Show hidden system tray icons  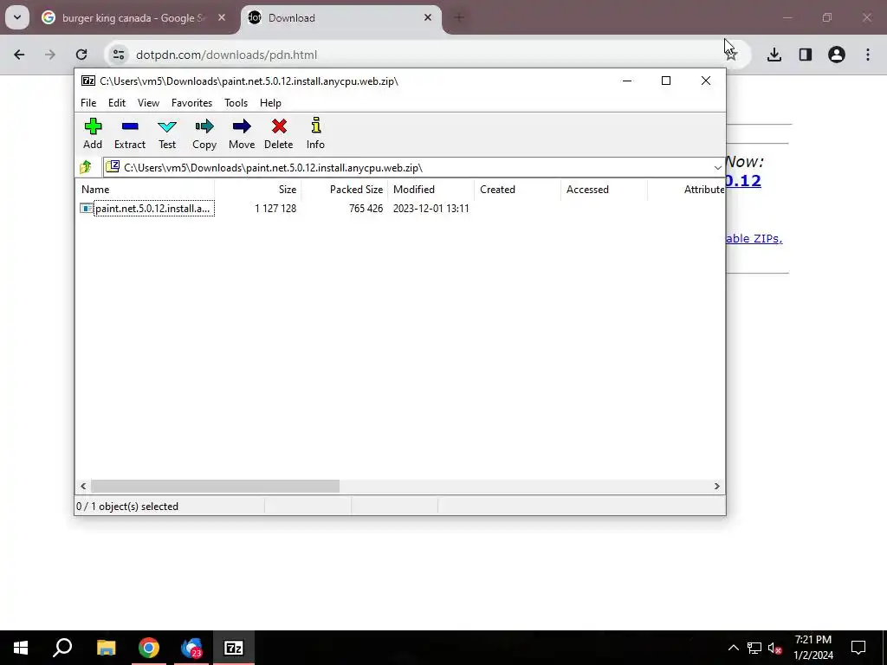733,648
